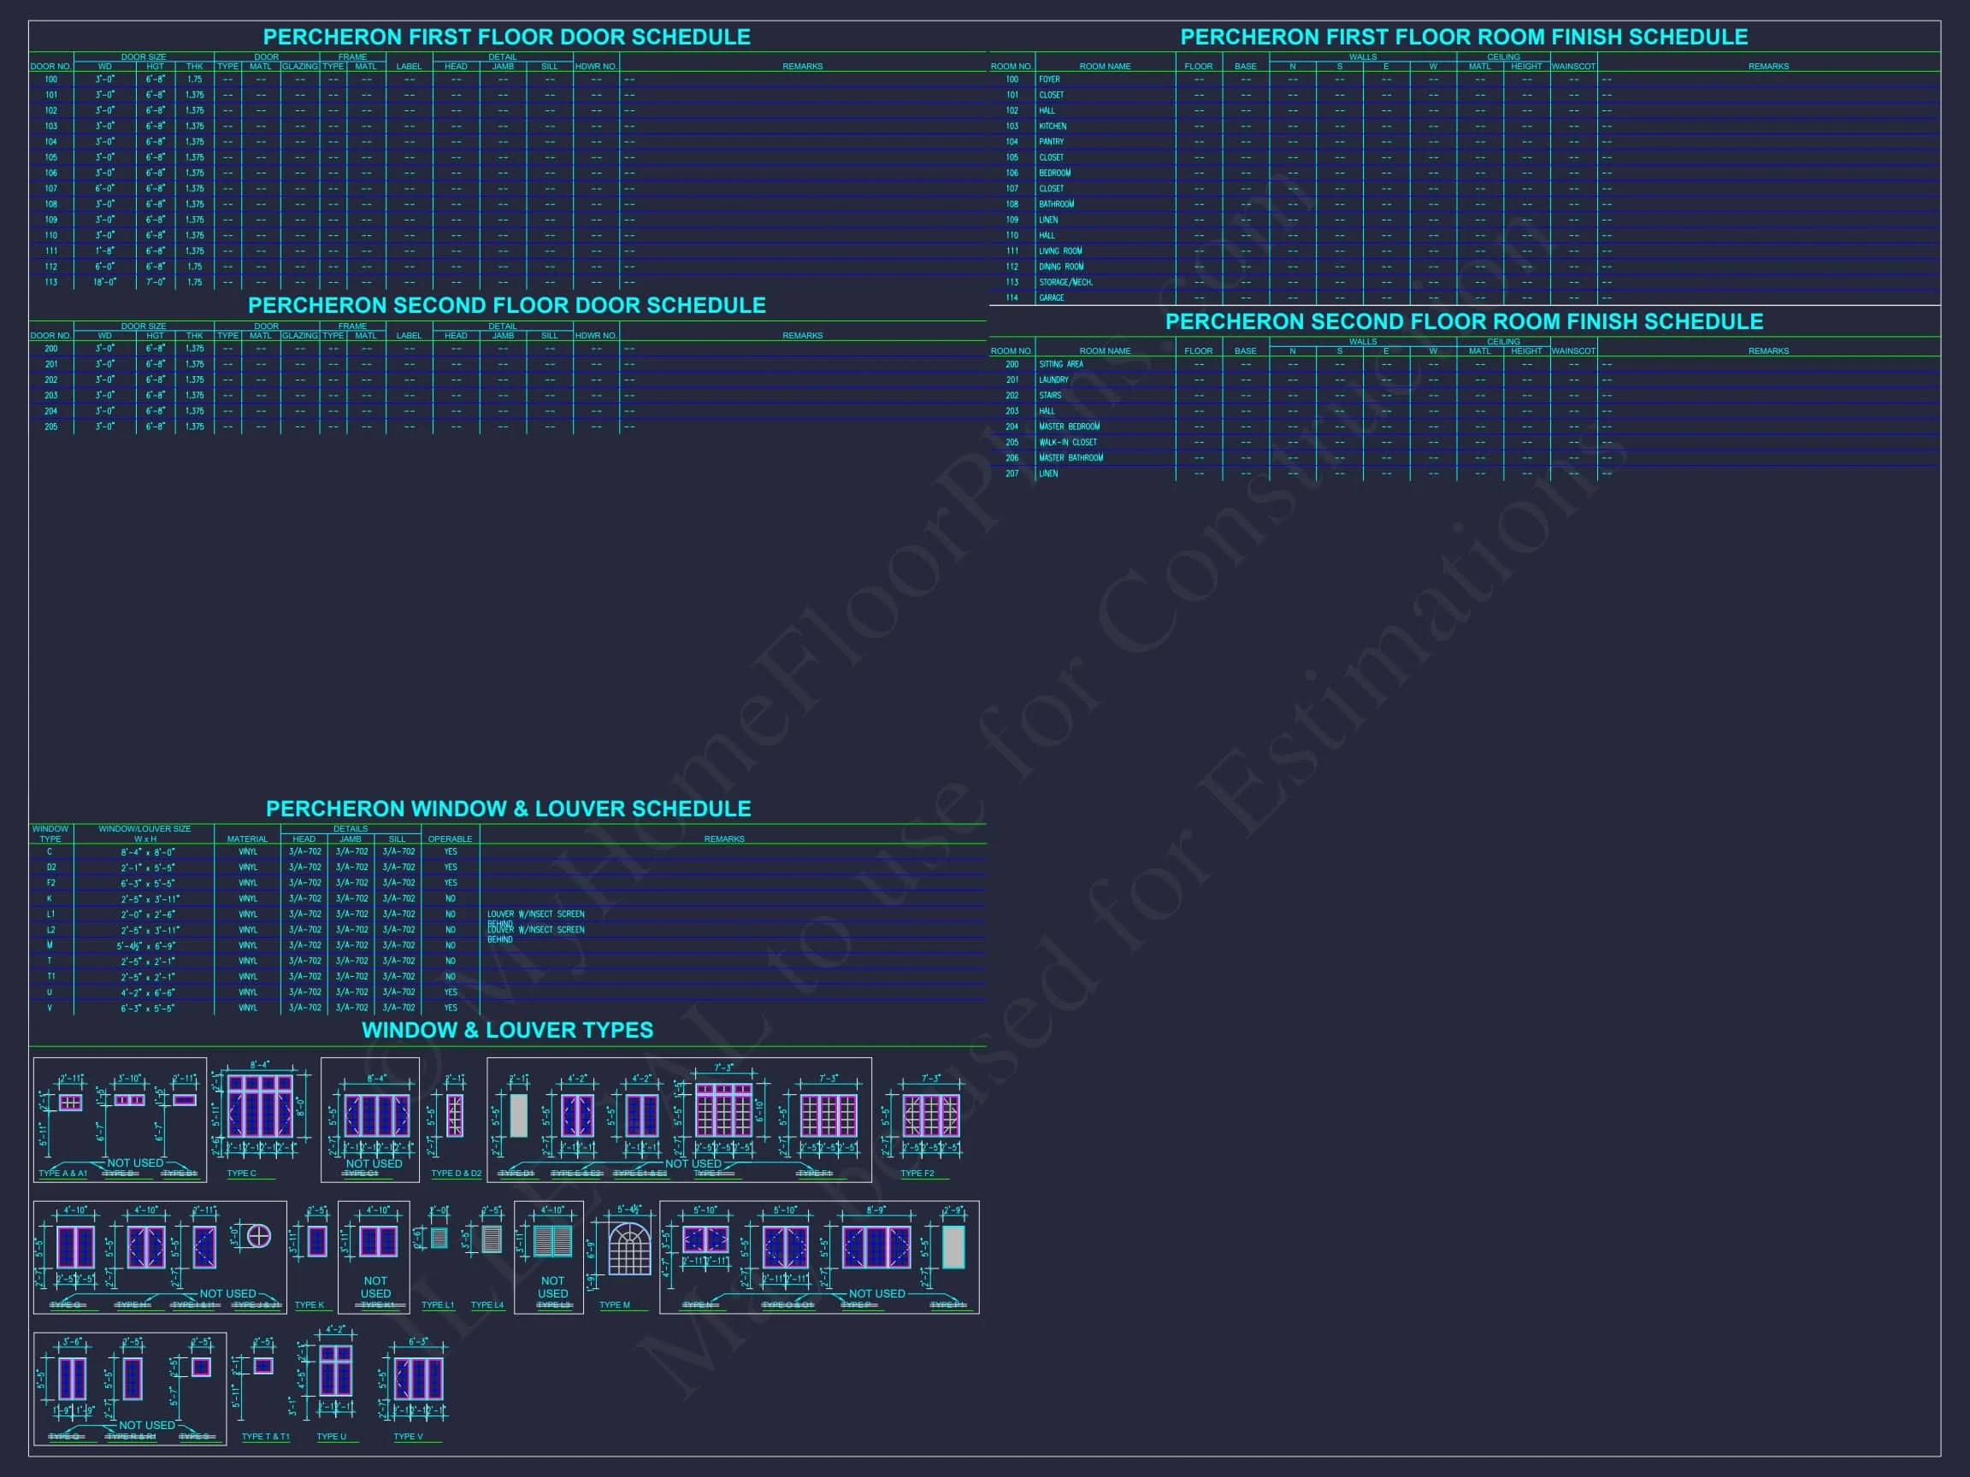Click the Type U window elevation
Viewport: 1970px width, 1477px height.
click(336, 1370)
